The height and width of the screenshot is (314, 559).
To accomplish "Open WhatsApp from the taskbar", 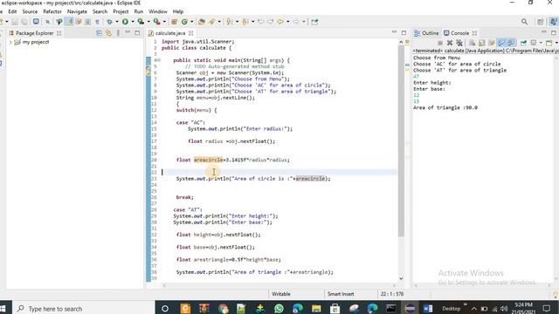I will pos(279,308).
